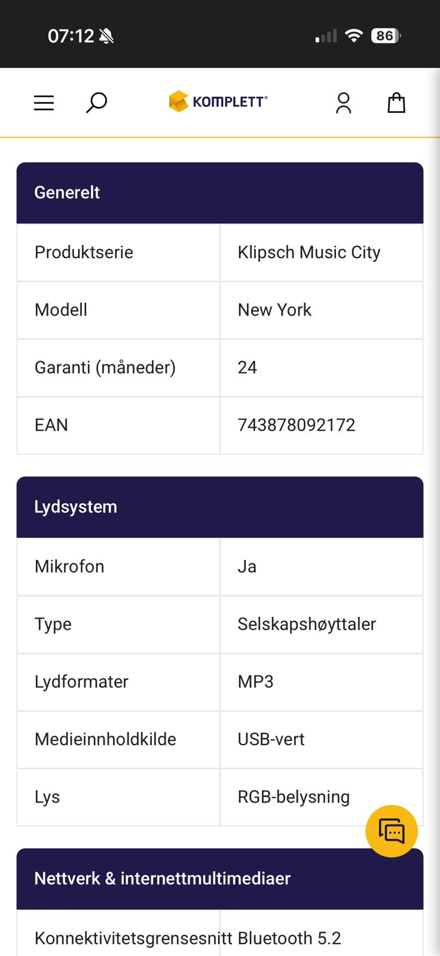Tap the Selskapshøyttaler type value
Image resolution: width=440 pixels, height=956 pixels.
click(307, 624)
